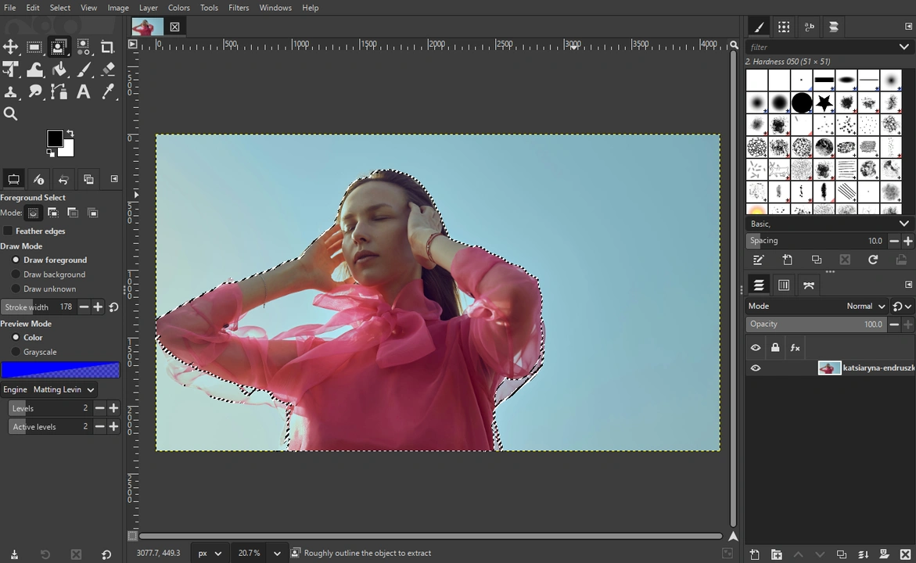Viewport: 916px width, 563px height.
Task: Increase the Stroke width value
Action: 98,307
